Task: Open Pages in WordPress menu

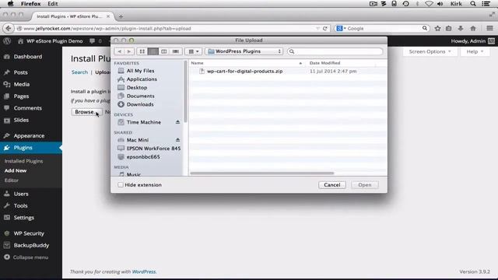Action: (x=21, y=96)
